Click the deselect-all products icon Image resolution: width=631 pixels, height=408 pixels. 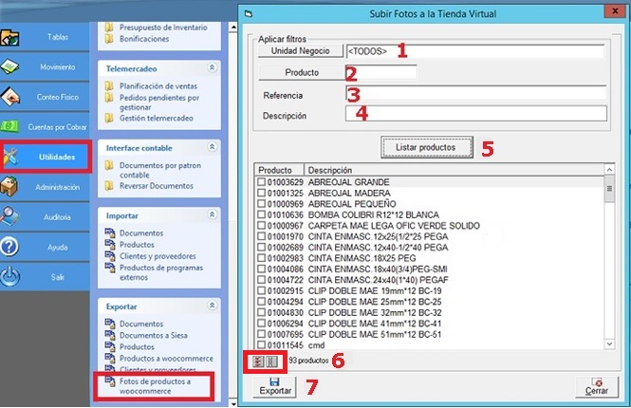pos(272,361)
